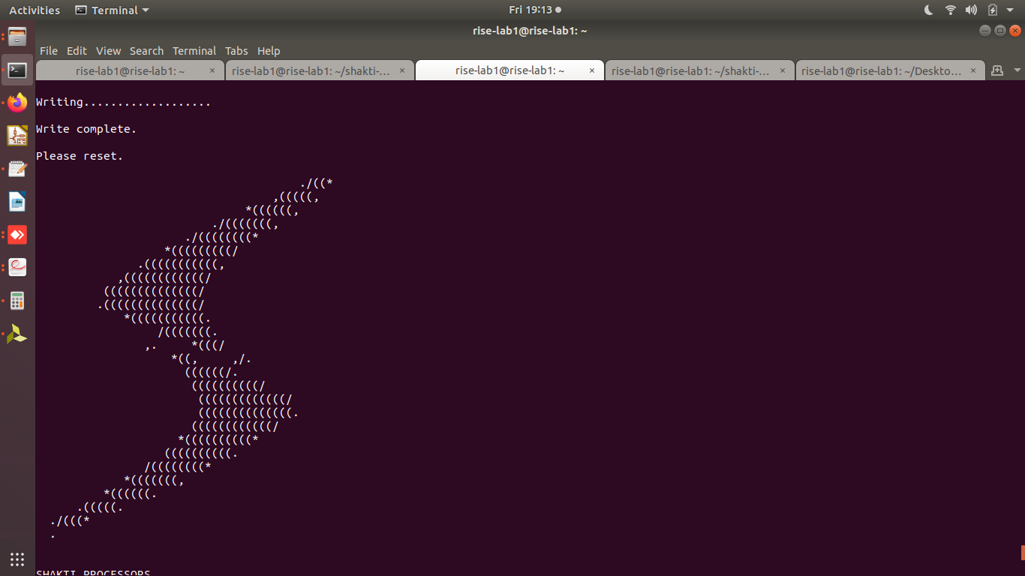Open the Help menu
The image size is (1025, 576).
coord(269,51)
